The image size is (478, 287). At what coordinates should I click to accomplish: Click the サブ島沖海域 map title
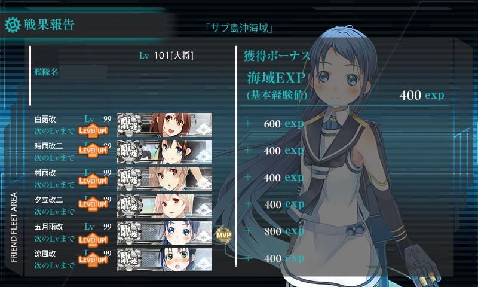tap(239, 28)
